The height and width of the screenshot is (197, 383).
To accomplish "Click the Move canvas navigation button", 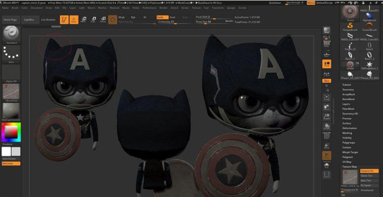I will 326,107.
